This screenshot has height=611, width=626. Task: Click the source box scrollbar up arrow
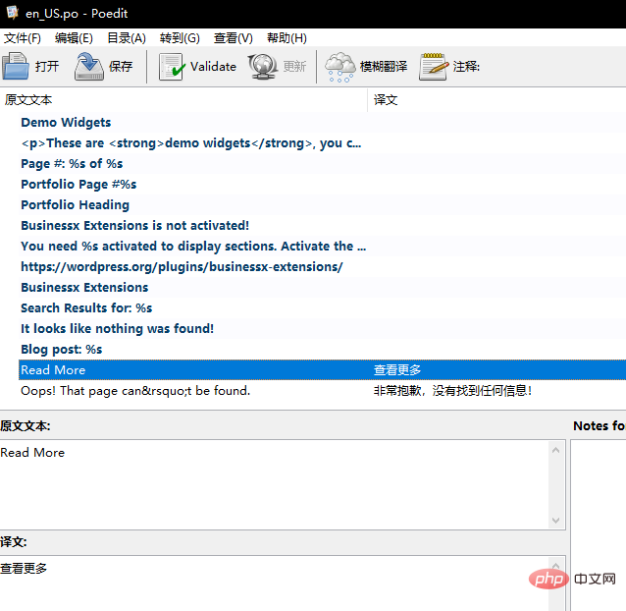point(555,450)
